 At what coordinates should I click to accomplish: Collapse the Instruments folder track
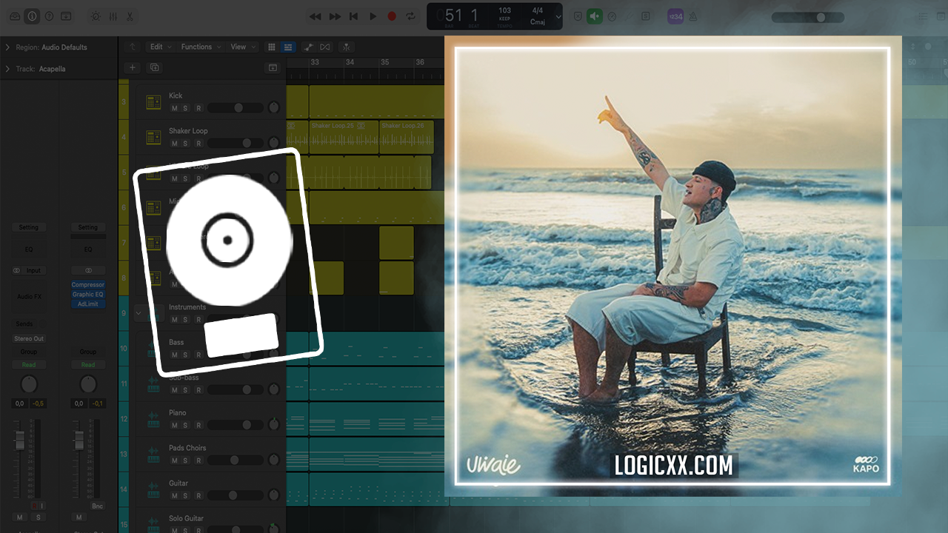click(138, 312)
